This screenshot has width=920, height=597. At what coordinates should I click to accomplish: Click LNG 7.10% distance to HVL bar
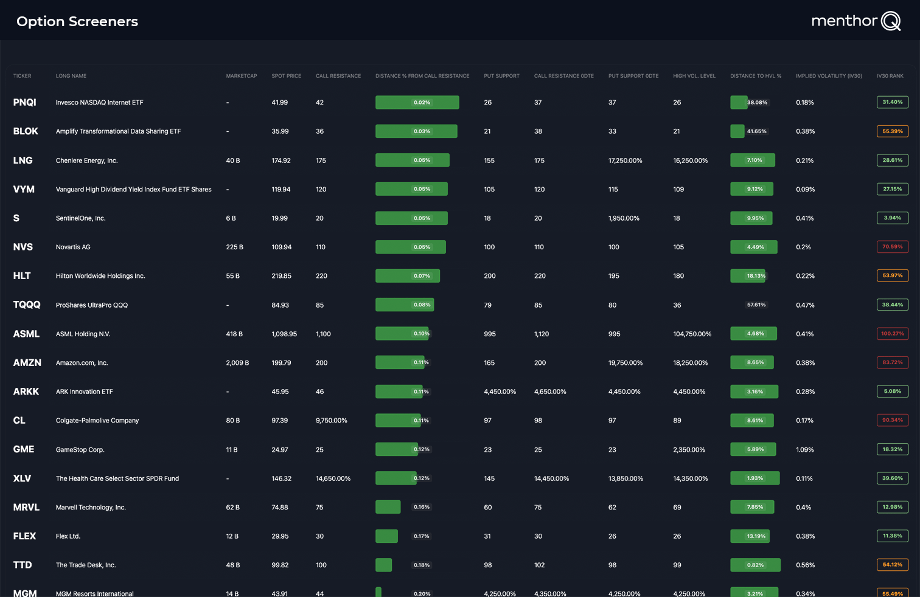[x=753, y=160]
